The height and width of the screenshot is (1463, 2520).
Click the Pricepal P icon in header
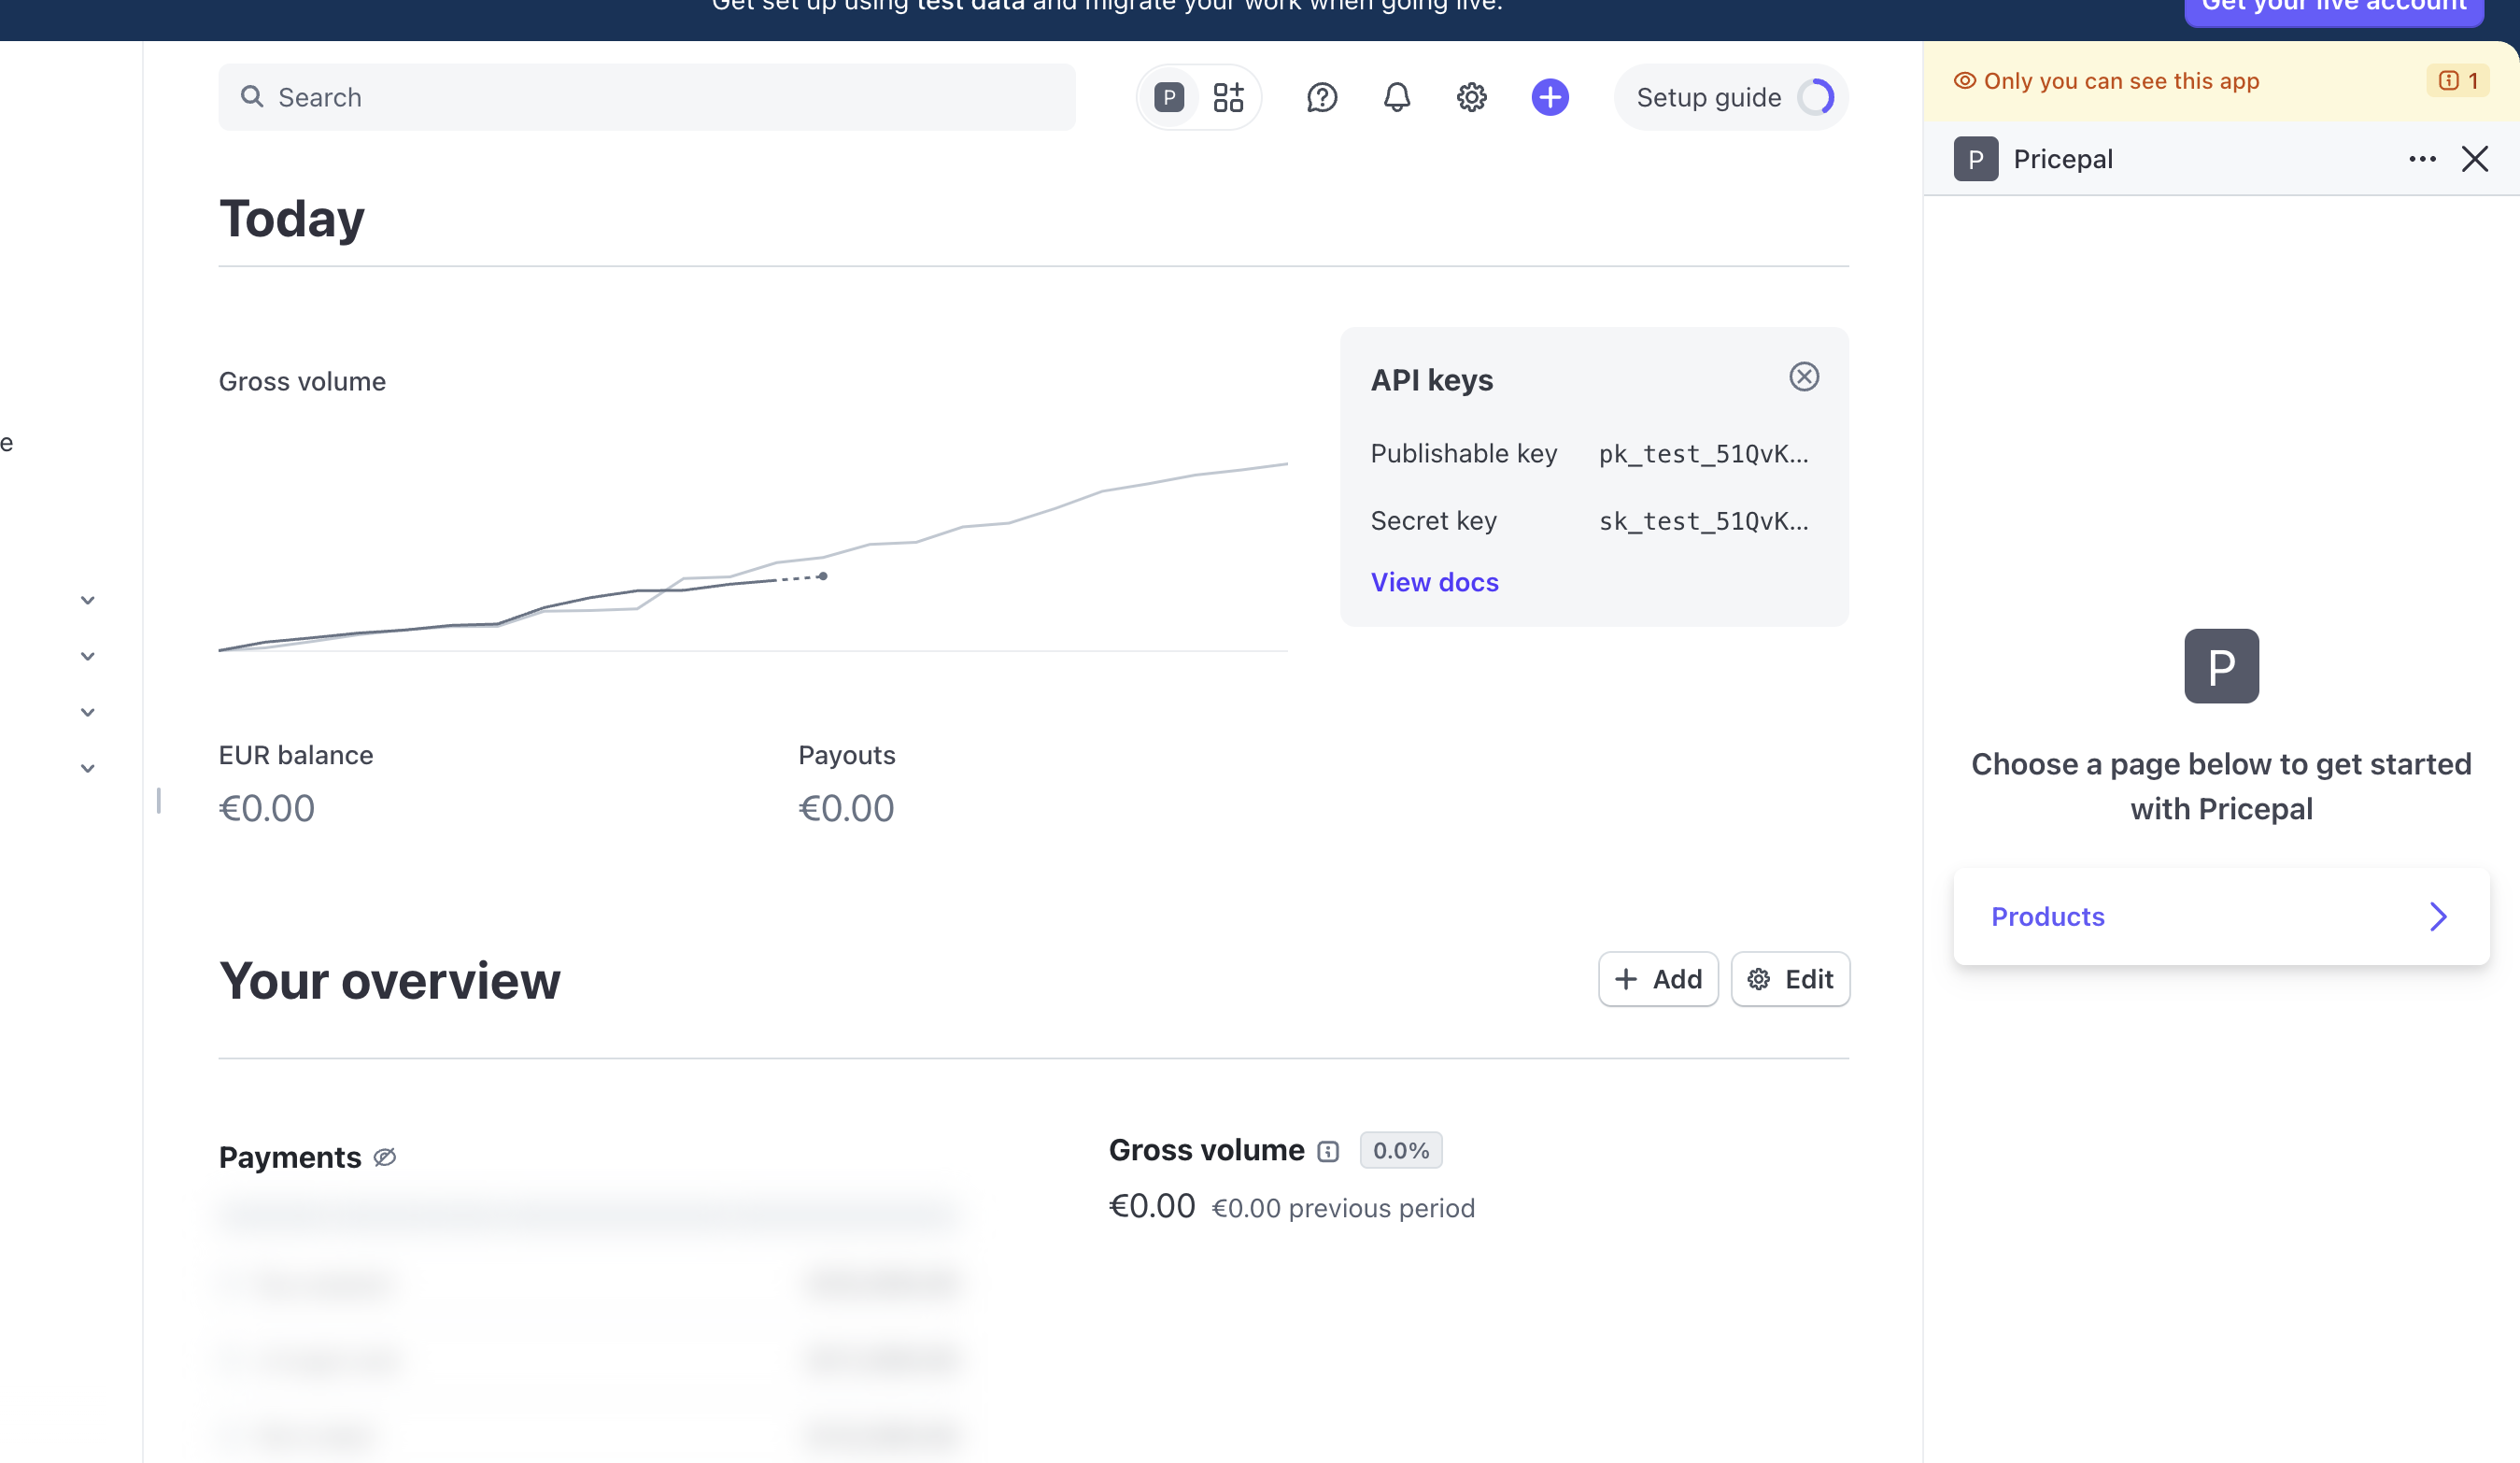point(1168,97)
